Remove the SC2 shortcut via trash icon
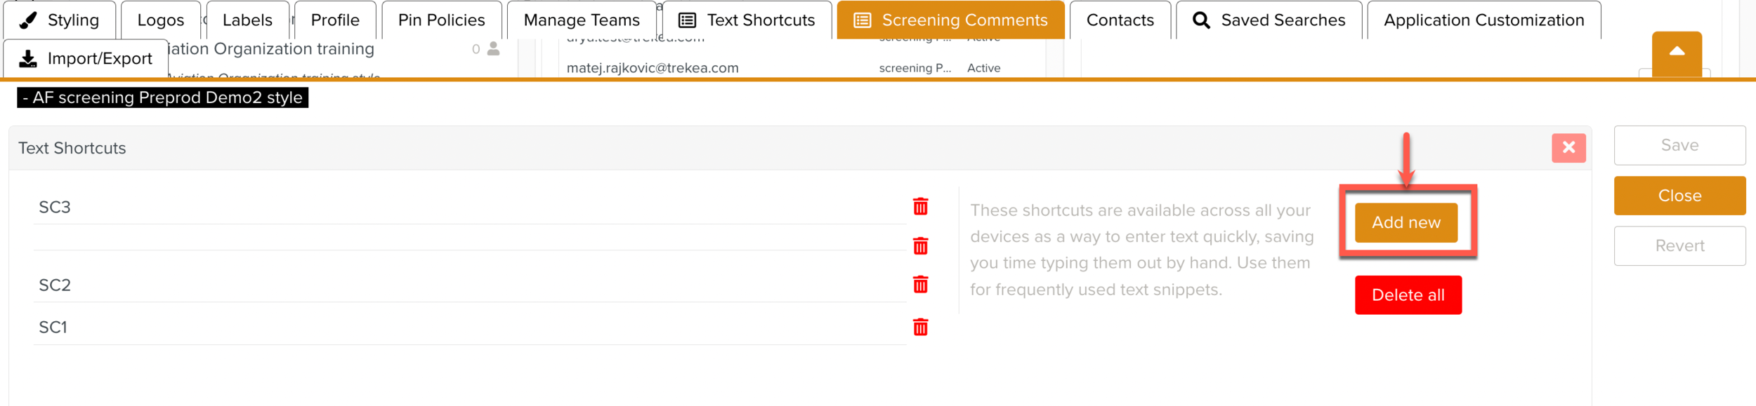Image resolution: width=1756 pixels, height=406 pixels. pos(920,285)
